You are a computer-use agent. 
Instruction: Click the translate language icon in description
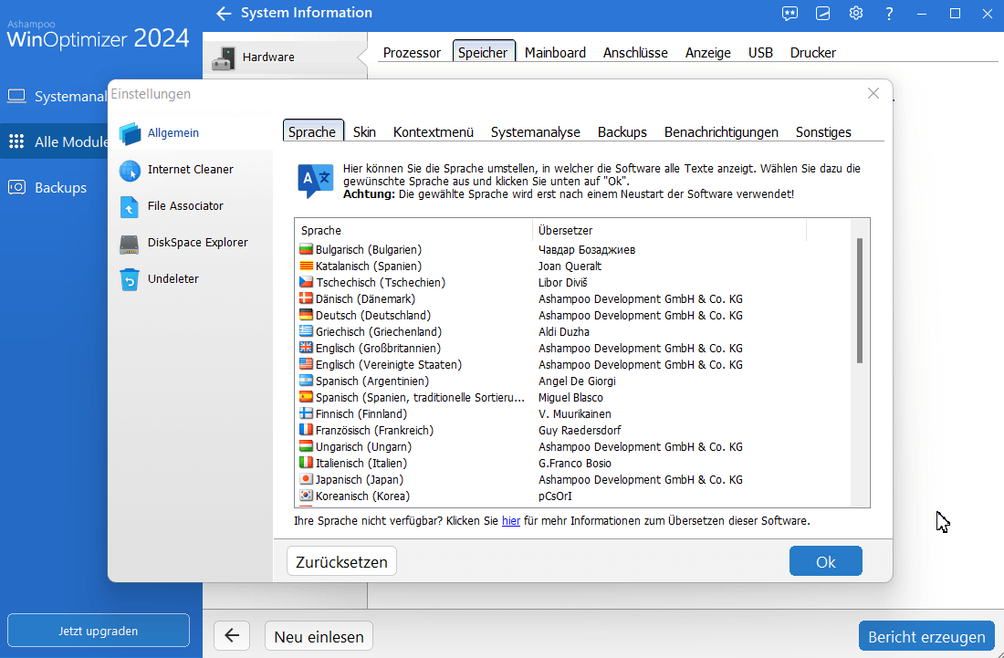[x=316, y=181]
